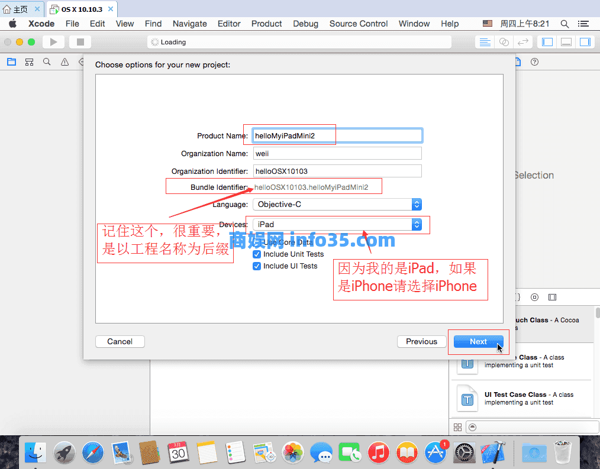Open the Language dropdown (Objective-C)
The width and height of the screenshot is (600, 469).
tap(337, 204)
